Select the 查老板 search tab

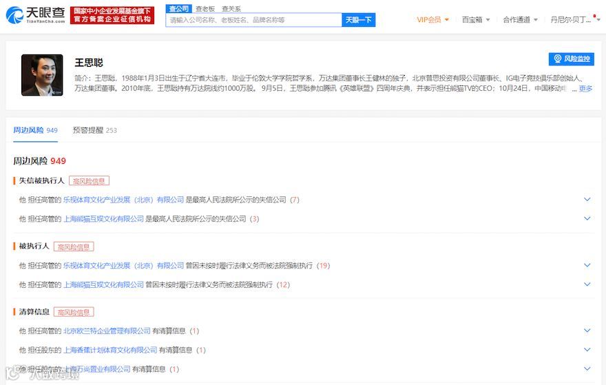tap(205, 8)
